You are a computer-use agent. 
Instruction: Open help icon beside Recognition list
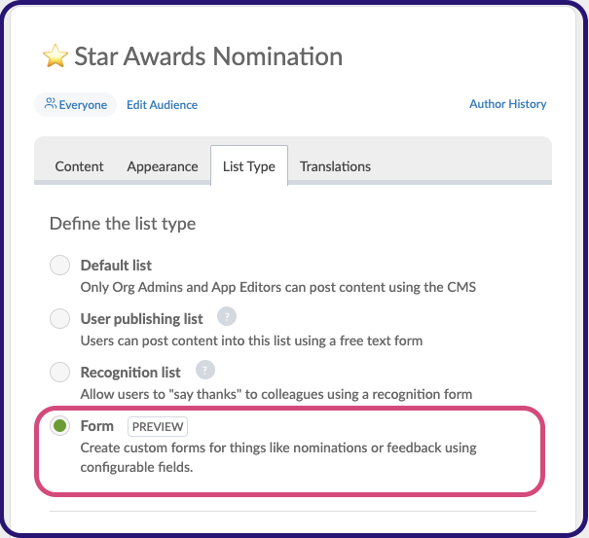point(204,370)
